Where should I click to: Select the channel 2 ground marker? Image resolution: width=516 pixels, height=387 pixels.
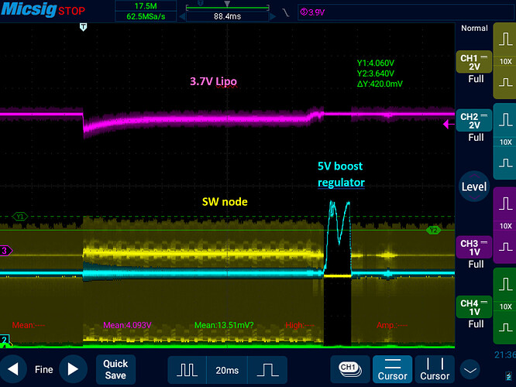(5, 340)
